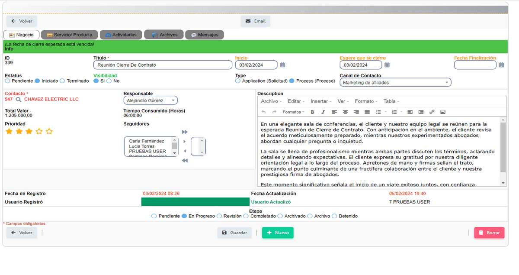519x275 pixels.
Task: Align description text left
Action: click(334, 112)
